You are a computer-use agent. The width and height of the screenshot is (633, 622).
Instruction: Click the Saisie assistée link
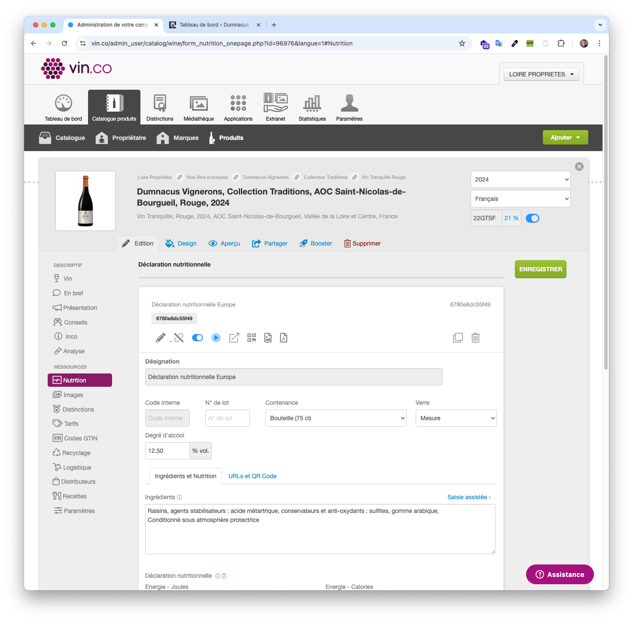click(x=469, y=497)
